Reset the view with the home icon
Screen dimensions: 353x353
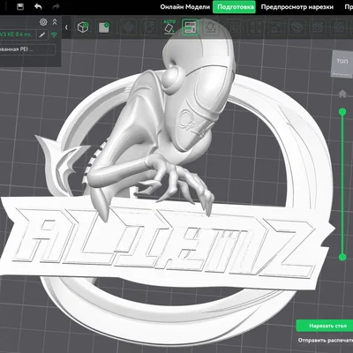342,94
